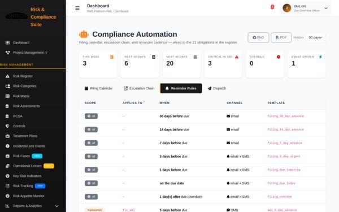Export page as PNG
The width and height of the screenshot is (339, 212).
pos(258,37)
